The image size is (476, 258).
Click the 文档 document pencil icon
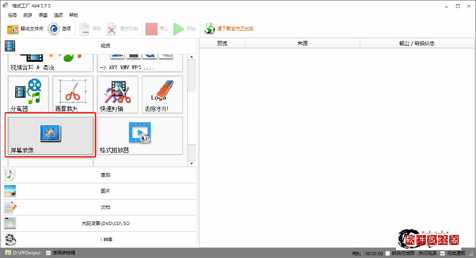click(10, 207)
